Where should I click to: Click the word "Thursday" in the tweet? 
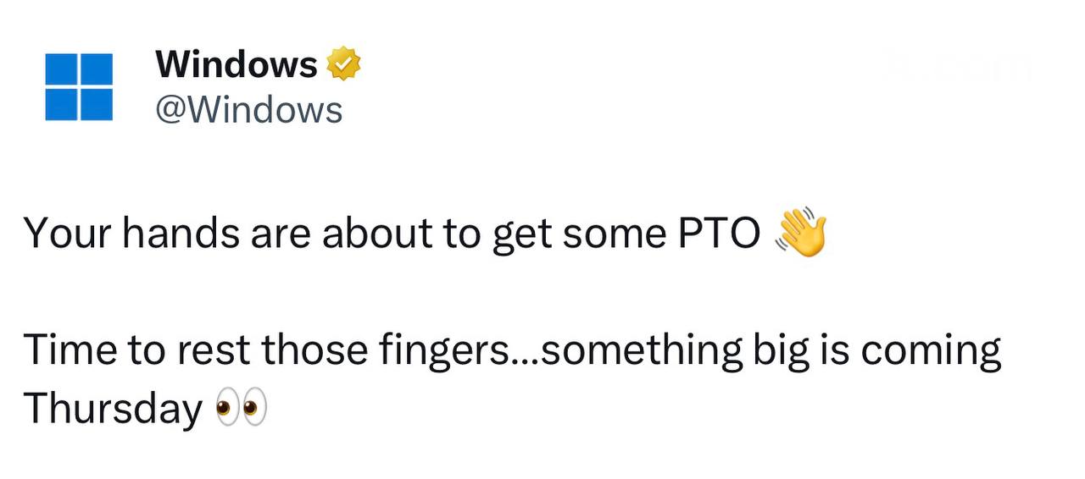(113, 410)
